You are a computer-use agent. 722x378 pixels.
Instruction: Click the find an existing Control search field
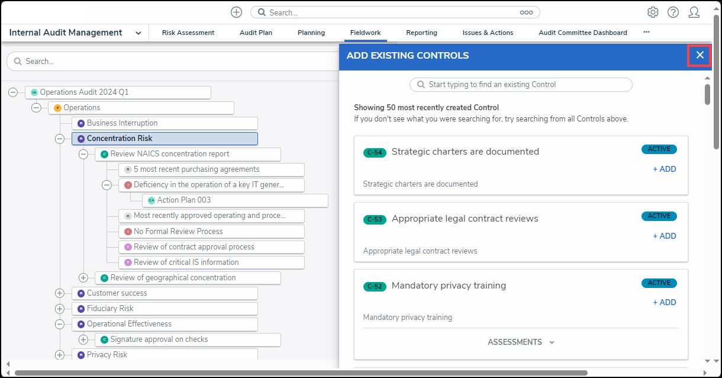521,85
